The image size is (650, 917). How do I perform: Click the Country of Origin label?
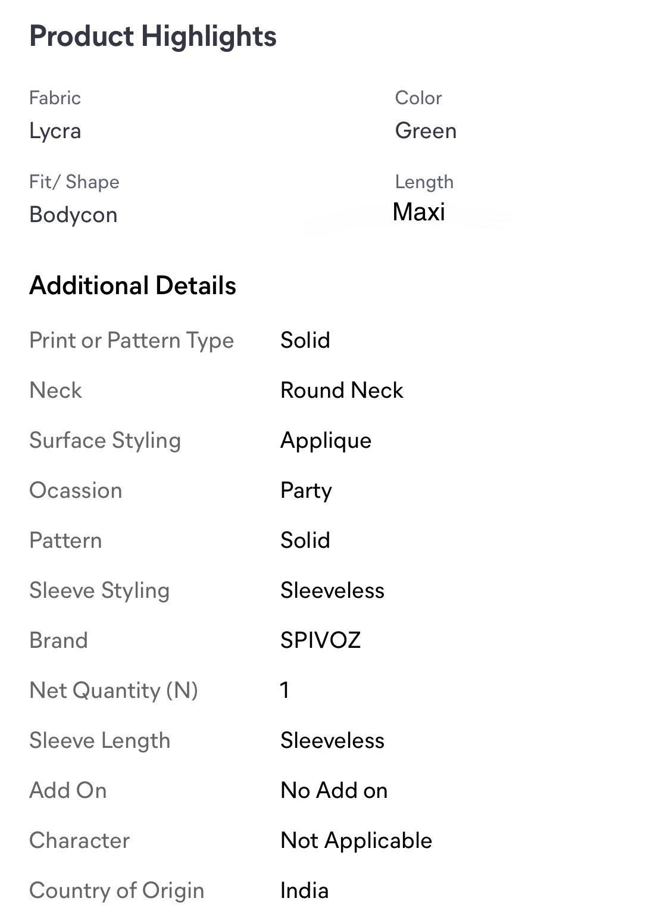117,891
